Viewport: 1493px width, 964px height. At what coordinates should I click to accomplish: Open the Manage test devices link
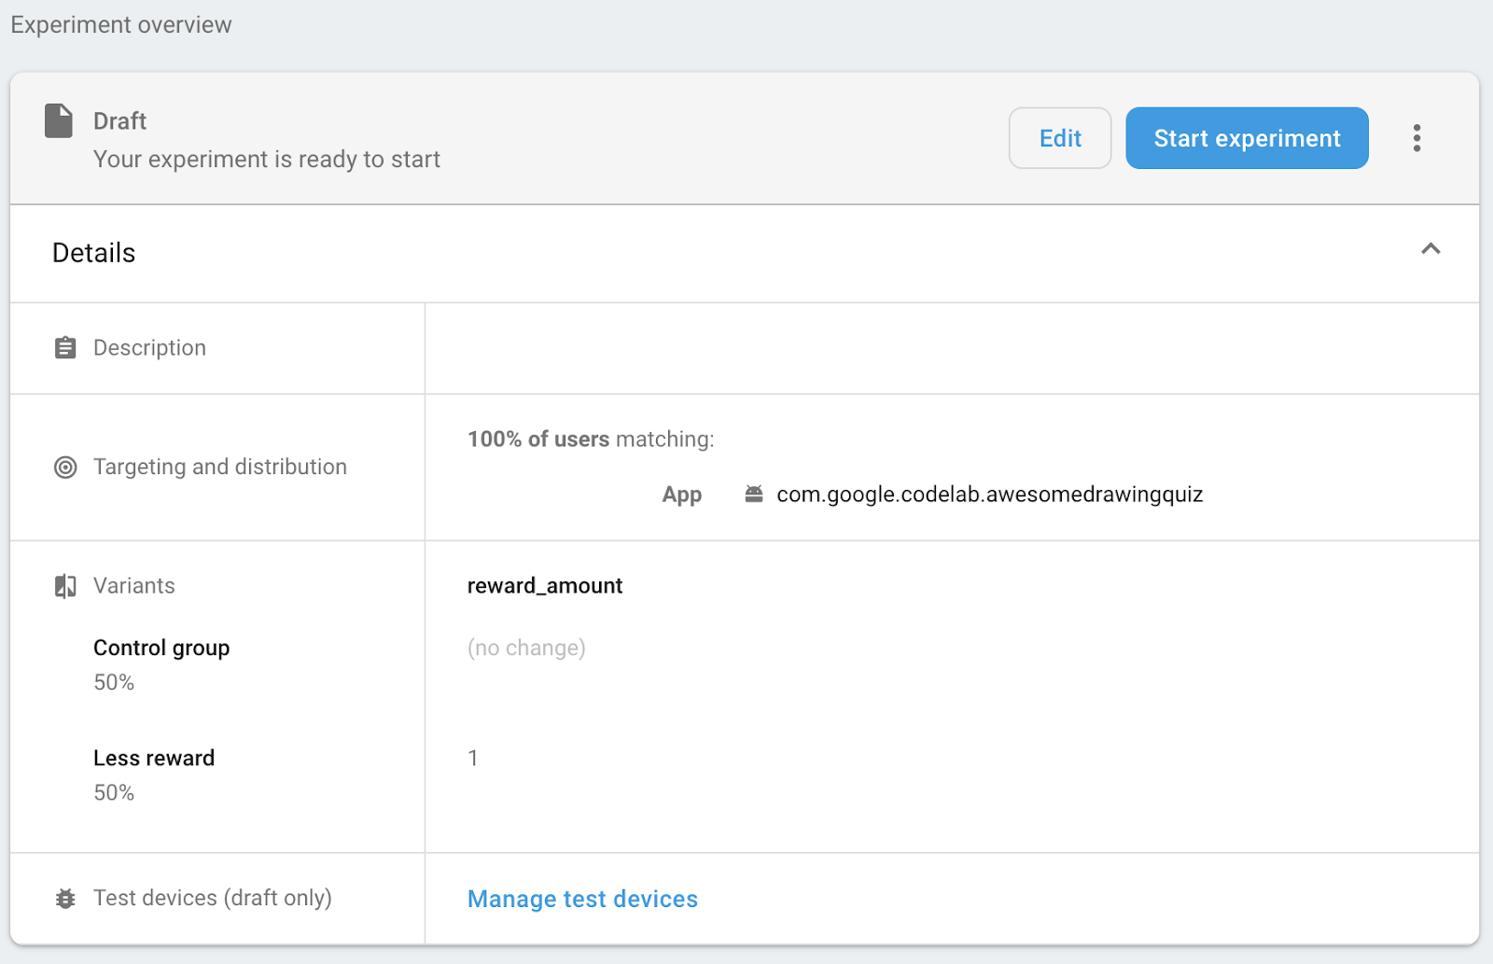[x=582, y=899]
